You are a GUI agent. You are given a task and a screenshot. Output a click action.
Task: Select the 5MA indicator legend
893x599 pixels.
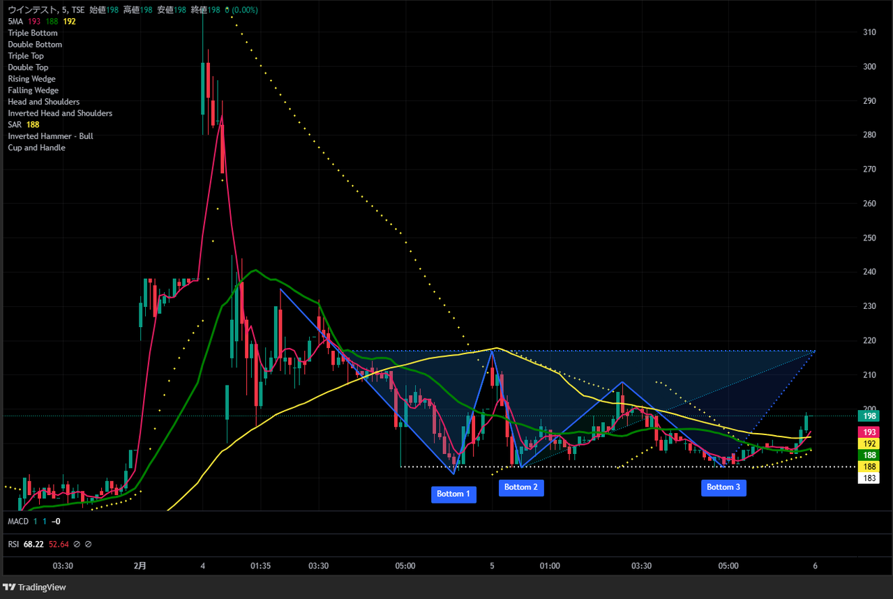tap(15, 22)
